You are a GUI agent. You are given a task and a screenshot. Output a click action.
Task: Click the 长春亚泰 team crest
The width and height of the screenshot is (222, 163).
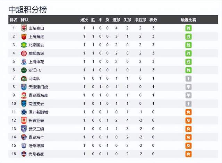tap(24, 120)
